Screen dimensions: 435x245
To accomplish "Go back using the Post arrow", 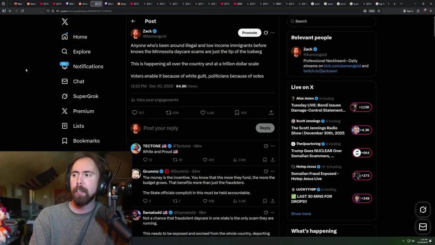I will pyautogui.click(x=133, y=21).
